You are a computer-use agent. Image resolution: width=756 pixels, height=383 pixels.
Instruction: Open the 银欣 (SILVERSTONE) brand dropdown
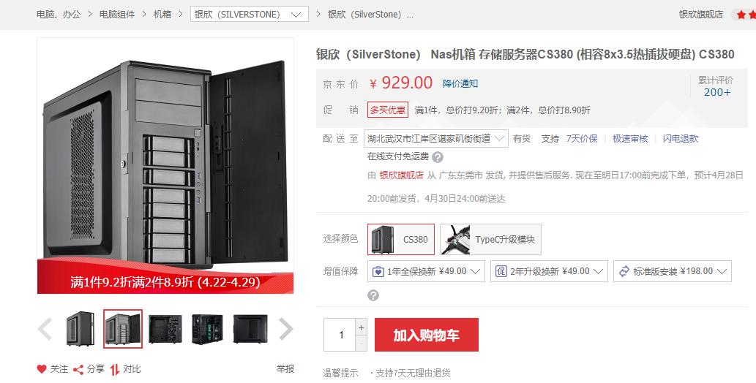pyautogui.click(x=250, y=15)
